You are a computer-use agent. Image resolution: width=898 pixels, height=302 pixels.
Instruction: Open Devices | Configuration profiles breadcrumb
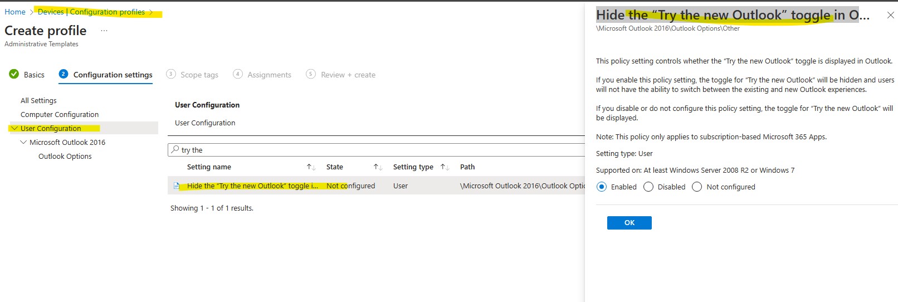click(x=91, y=12)
